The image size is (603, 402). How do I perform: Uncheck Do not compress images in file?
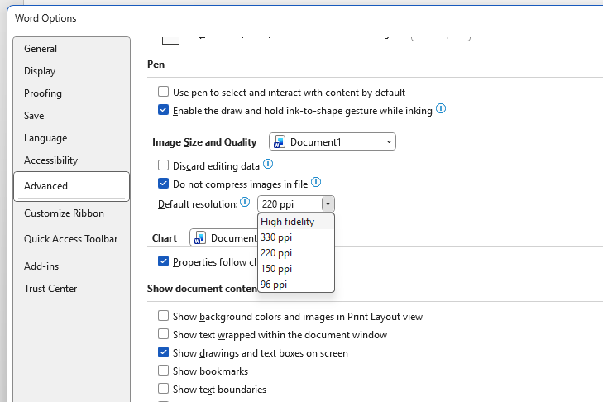[x=164, y=184]
